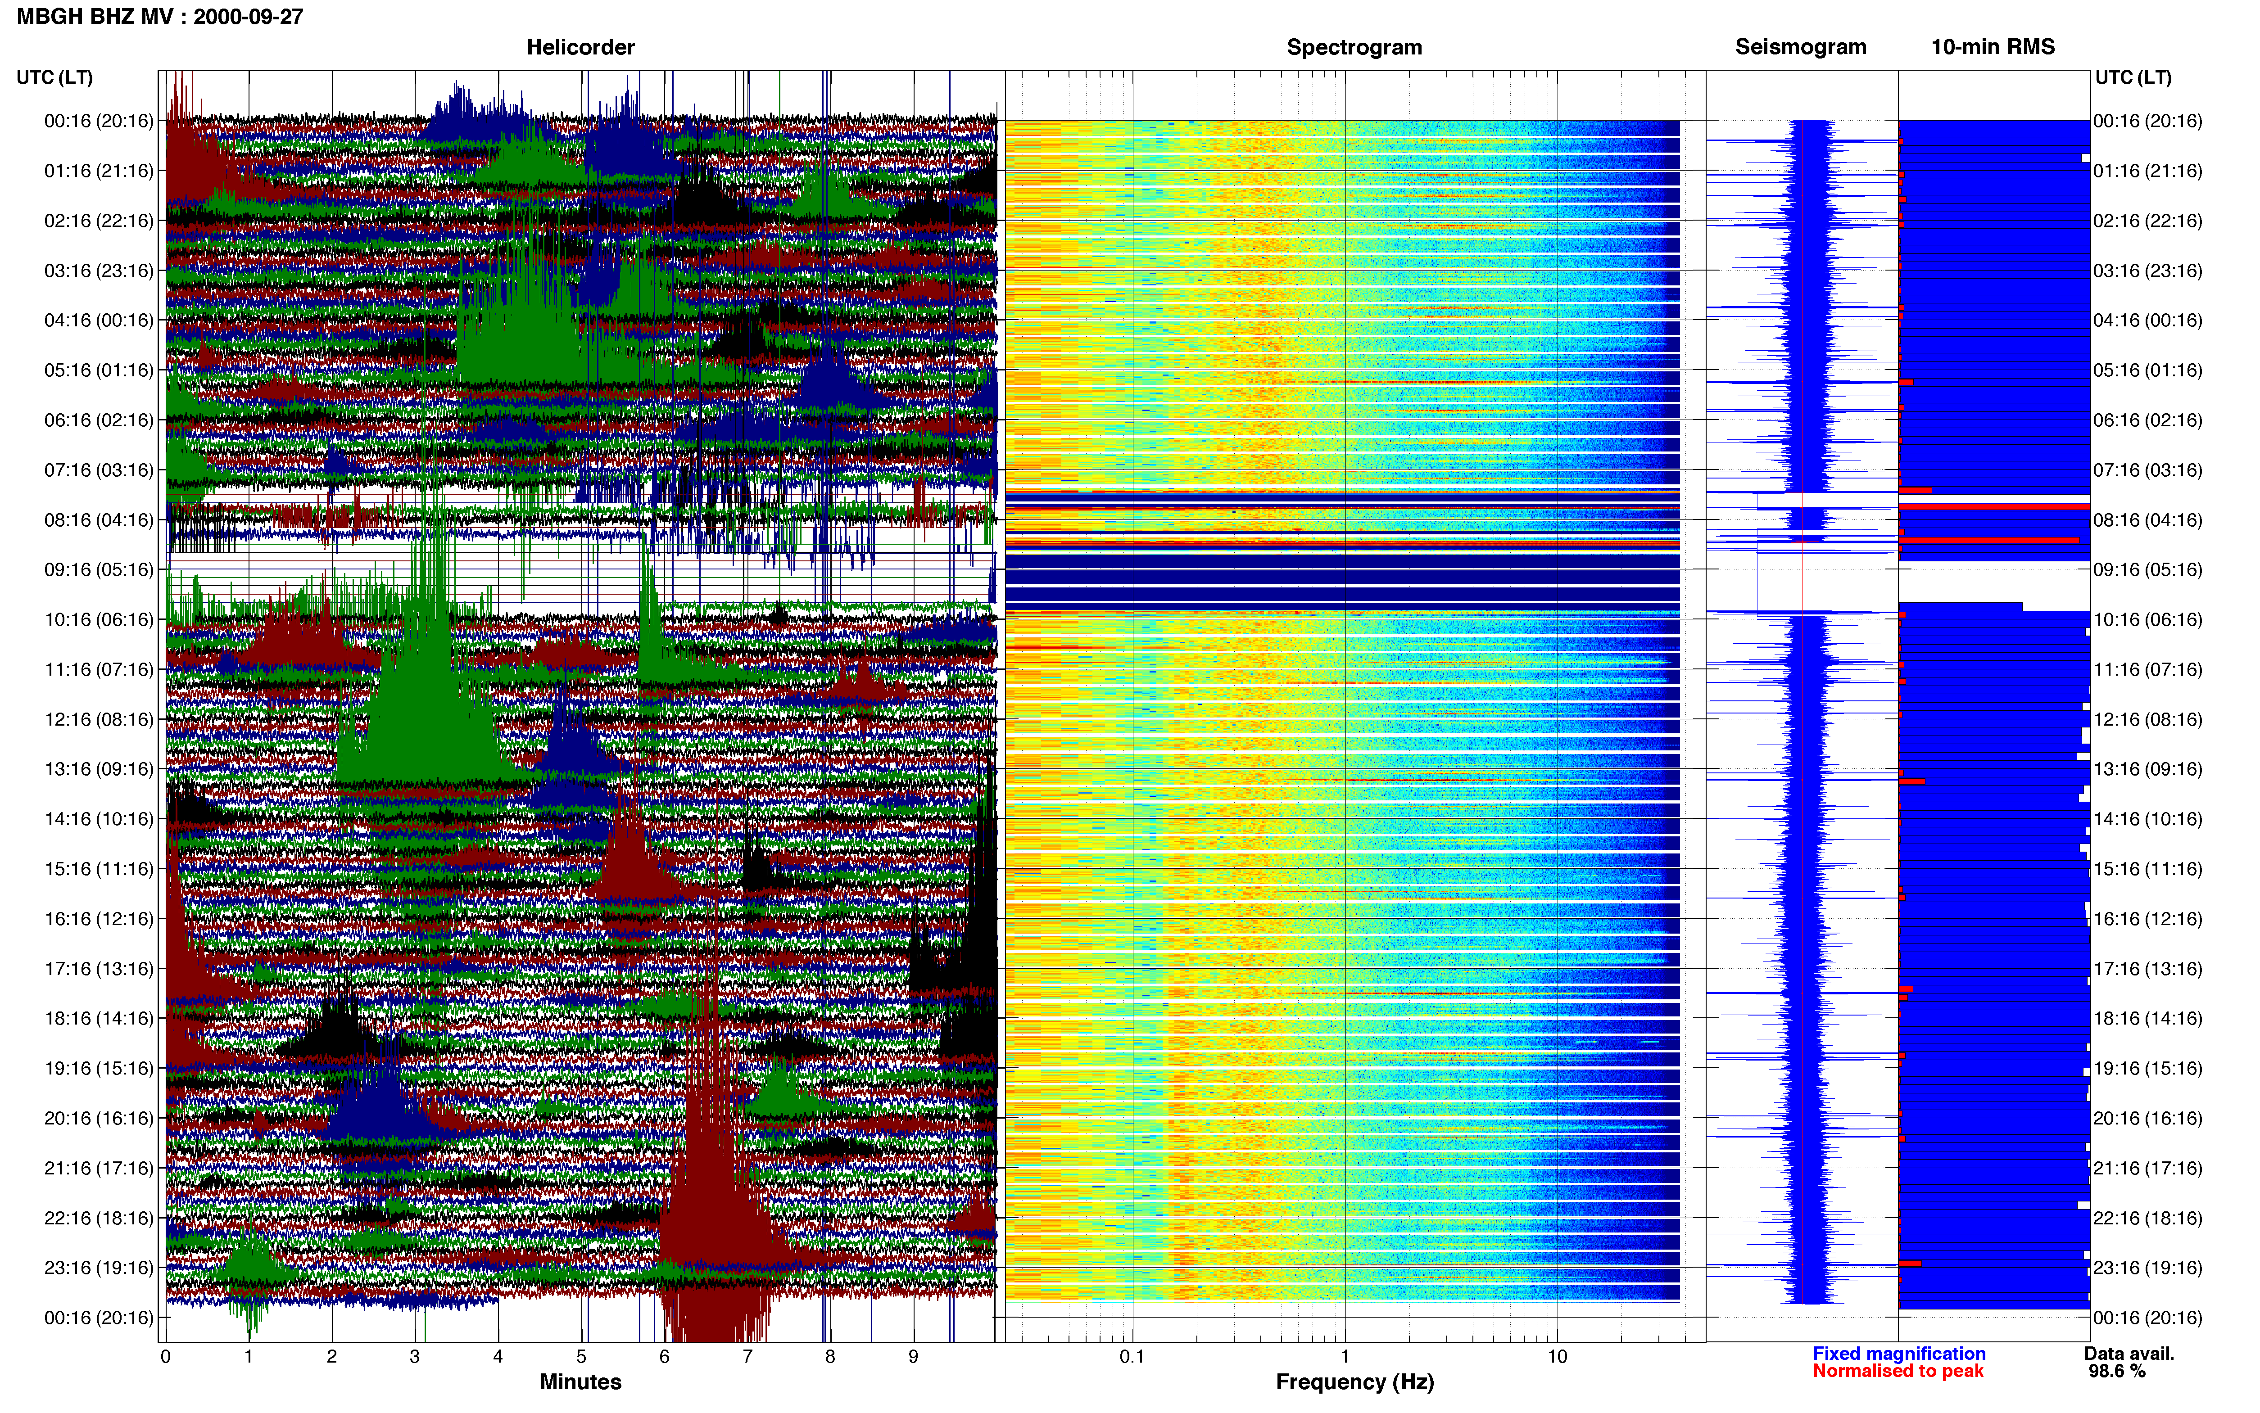
Task: Click the left time label '20:16 (16:16)'
Action: (99, 1118)
